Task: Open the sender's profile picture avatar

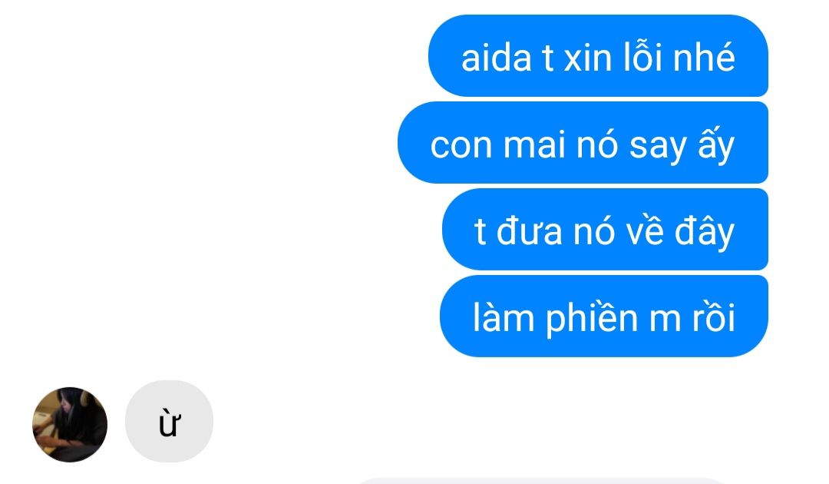Action: (x=70, y=424)
